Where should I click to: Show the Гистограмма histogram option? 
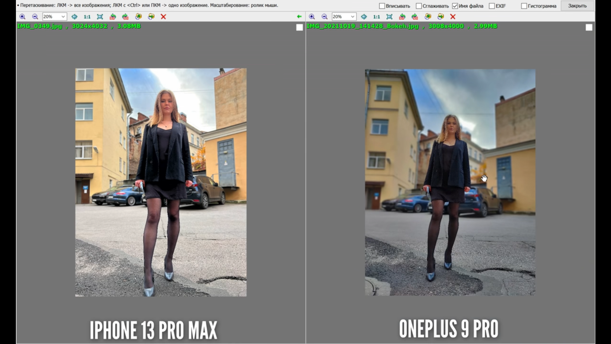[524, 6]
